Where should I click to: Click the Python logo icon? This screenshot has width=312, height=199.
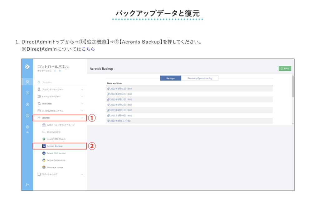(x=44, y=160)
